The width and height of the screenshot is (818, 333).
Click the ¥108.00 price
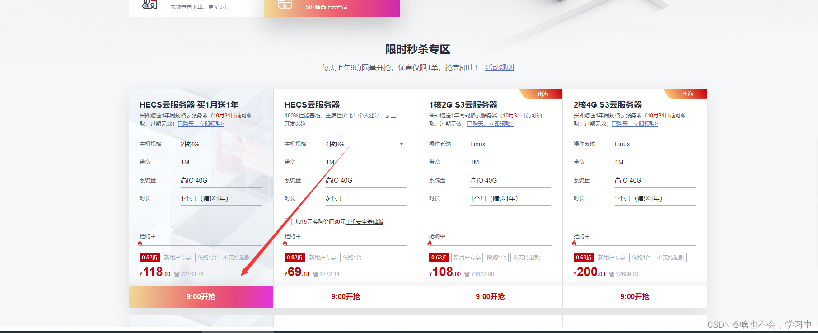(x=445, y=272)
